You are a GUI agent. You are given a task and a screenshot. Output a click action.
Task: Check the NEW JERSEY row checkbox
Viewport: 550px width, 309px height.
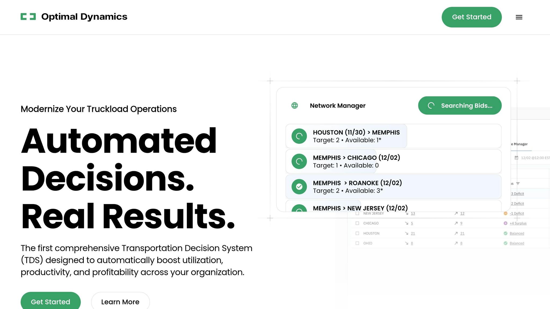[x=357, y=213]
